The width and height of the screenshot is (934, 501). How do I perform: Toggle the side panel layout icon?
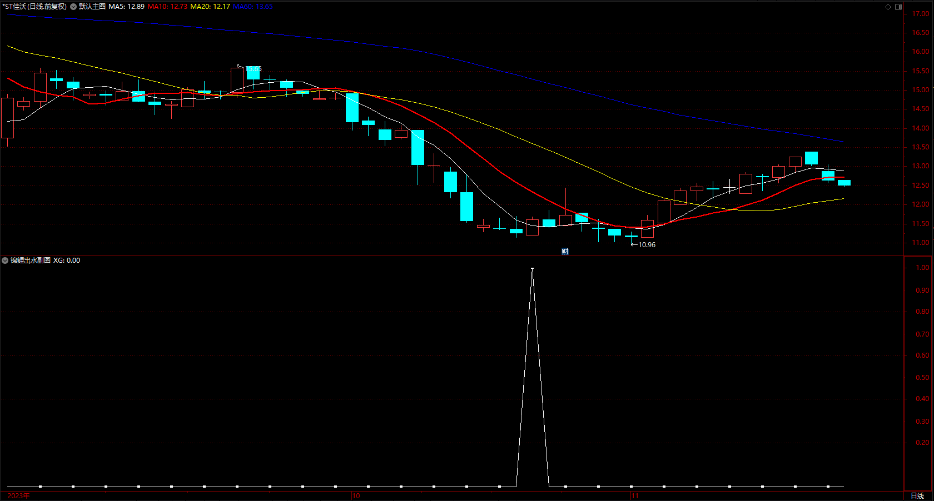point(898,7)
